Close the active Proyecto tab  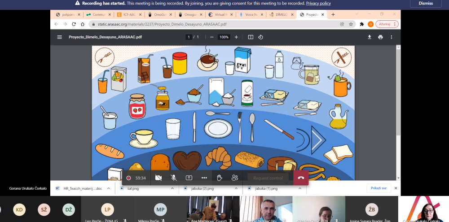click(x=323, y=15)
